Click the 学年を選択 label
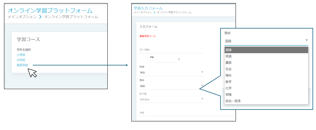Image resolution: width=316 pixels, height=130 pixels. point(24,50)
